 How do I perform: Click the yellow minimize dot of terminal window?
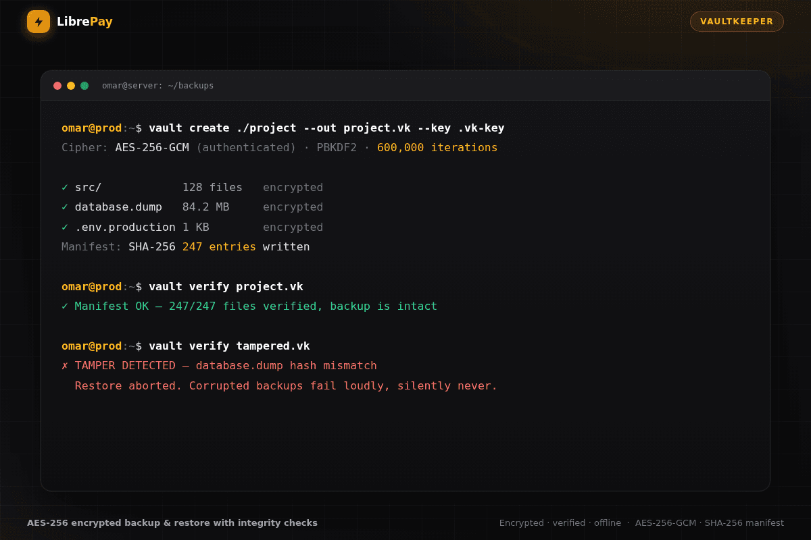pos(71,86)
